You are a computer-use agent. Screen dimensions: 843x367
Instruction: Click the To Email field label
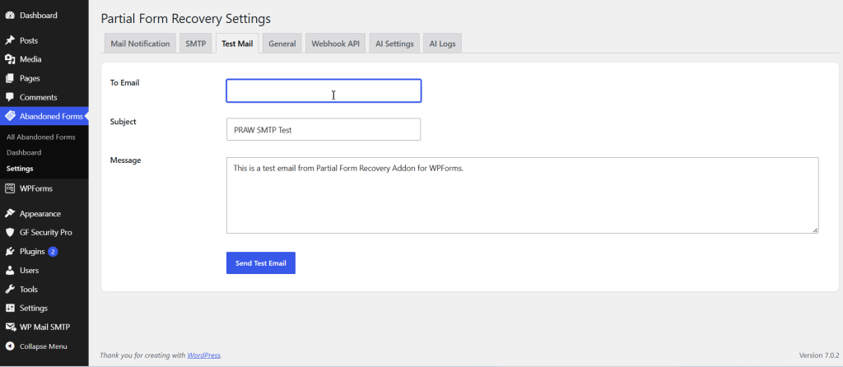pos(125,83)
